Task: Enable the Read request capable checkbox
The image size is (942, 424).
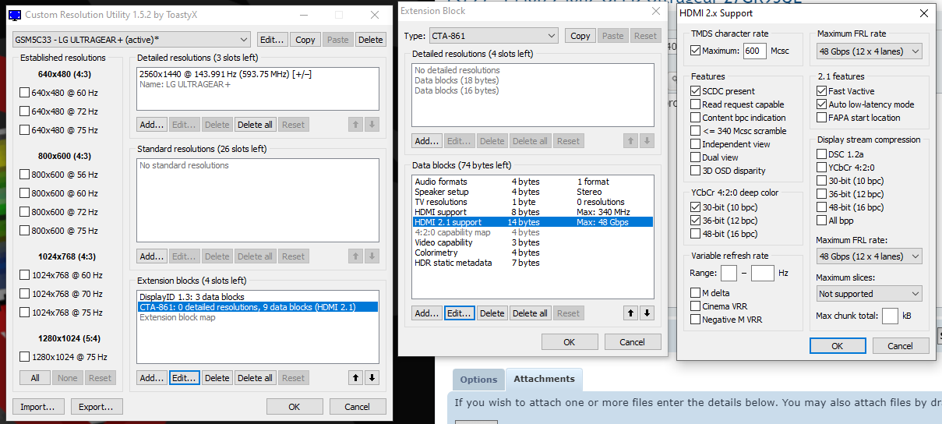Action: (696, 104)
